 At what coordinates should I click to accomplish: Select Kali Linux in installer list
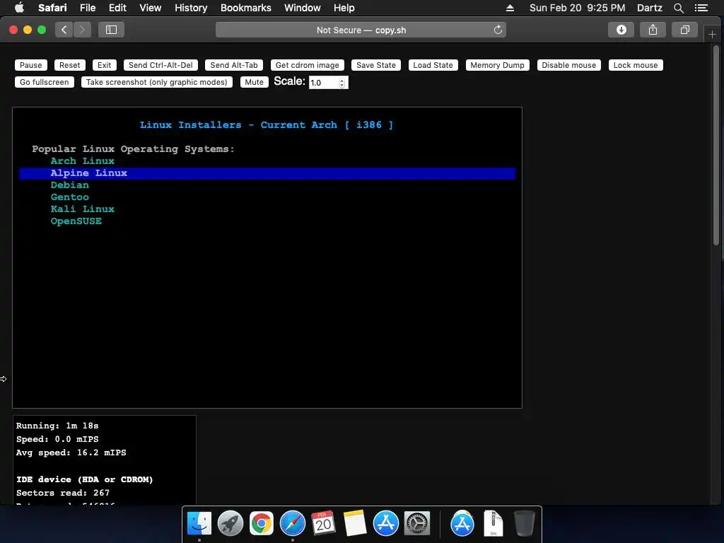(82, 209)
